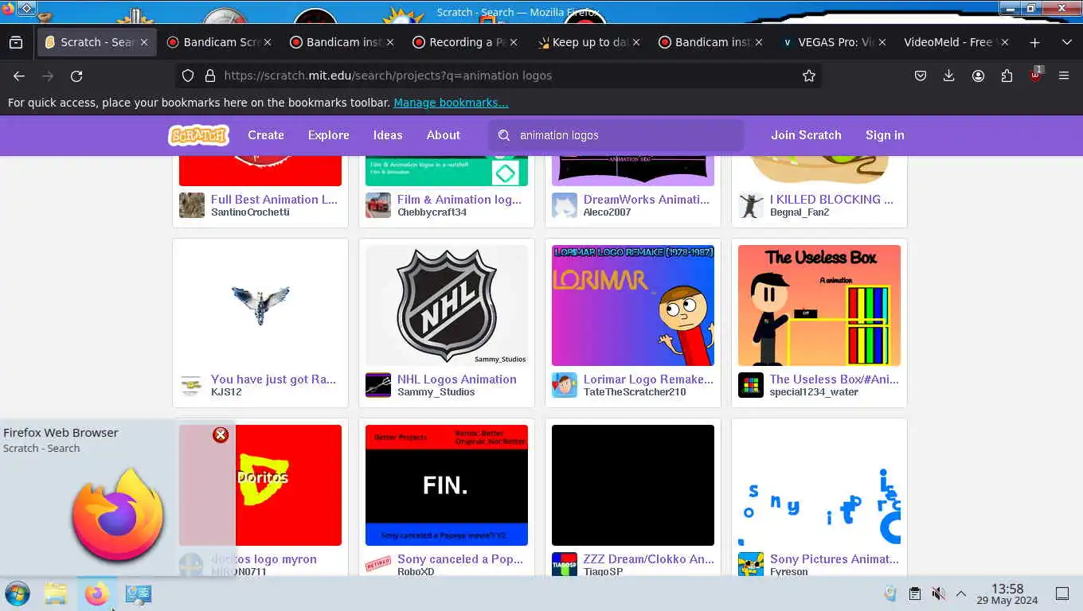Open the tracking protection shield icon
Screen dimensions: 1083x611
coord(188,76)
